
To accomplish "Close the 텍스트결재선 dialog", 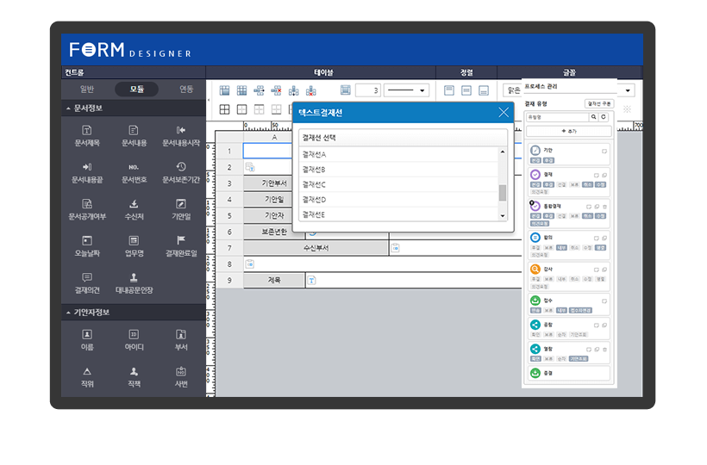I will [504, 112].
